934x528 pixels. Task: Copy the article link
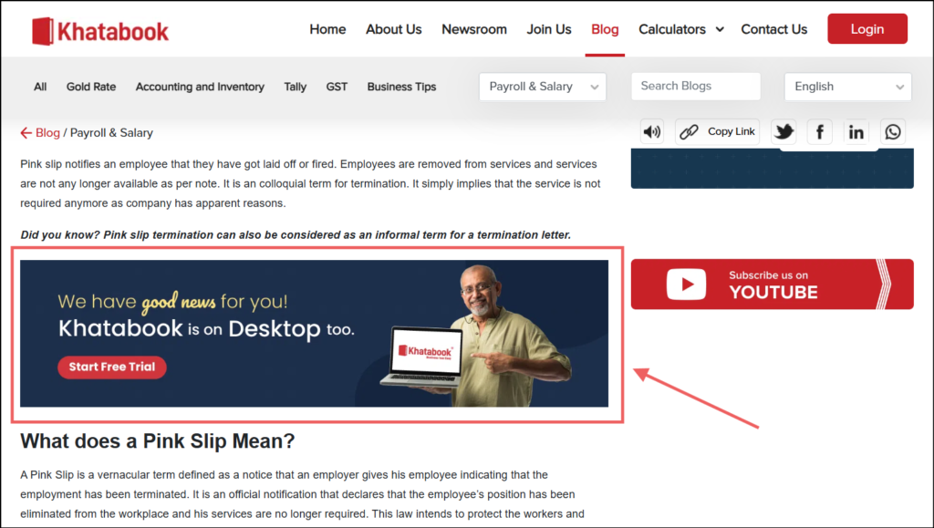click(717, 131)
